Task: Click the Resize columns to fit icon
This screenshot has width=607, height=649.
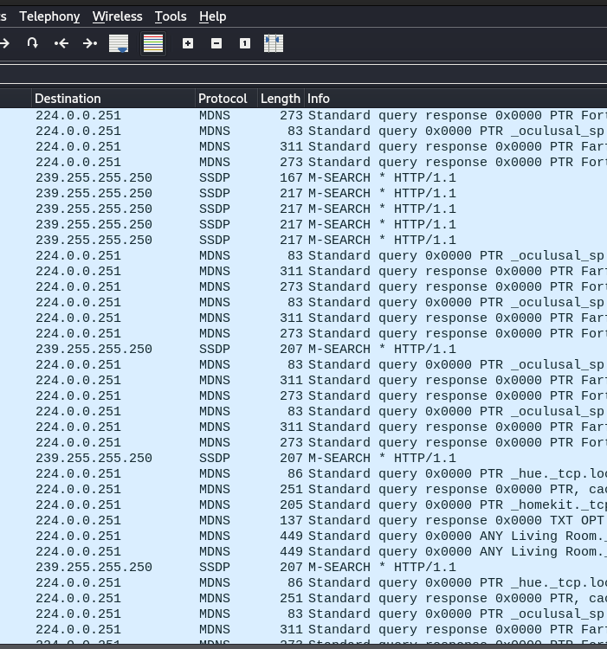Action: point(274,43)
